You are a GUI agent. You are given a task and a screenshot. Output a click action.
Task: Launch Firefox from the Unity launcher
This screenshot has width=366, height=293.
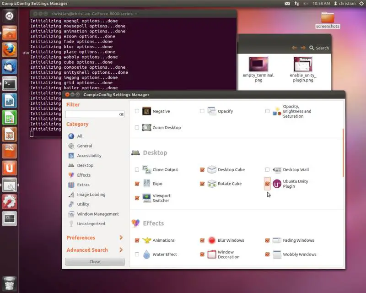[9, 50]
